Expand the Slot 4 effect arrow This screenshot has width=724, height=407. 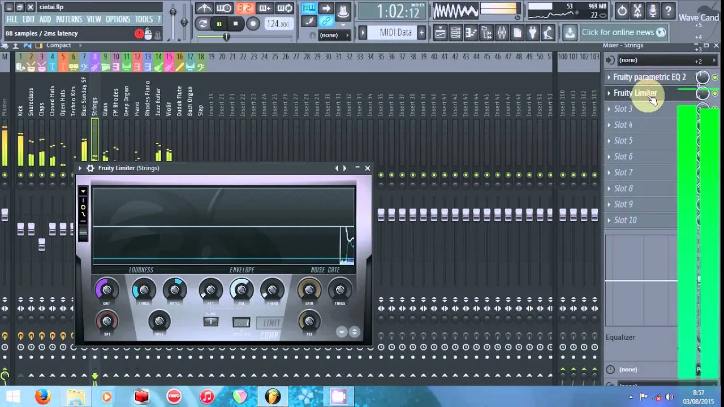[x=609, y=125]
